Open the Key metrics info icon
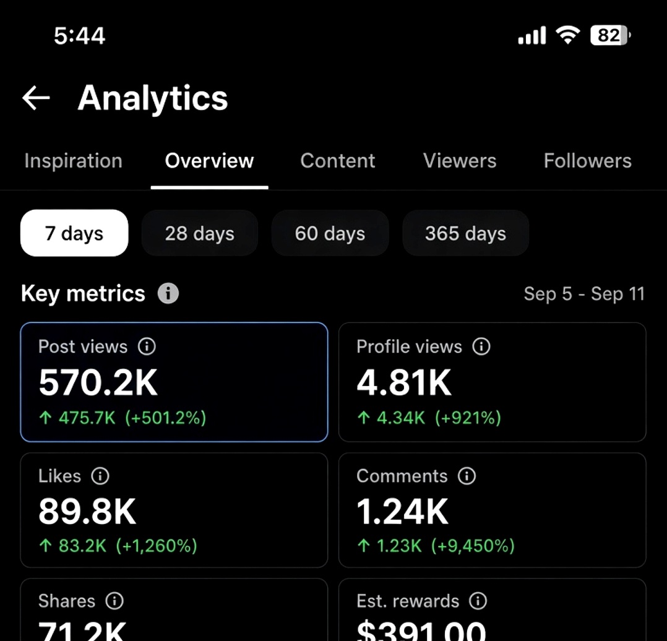 tap(168, 293)
